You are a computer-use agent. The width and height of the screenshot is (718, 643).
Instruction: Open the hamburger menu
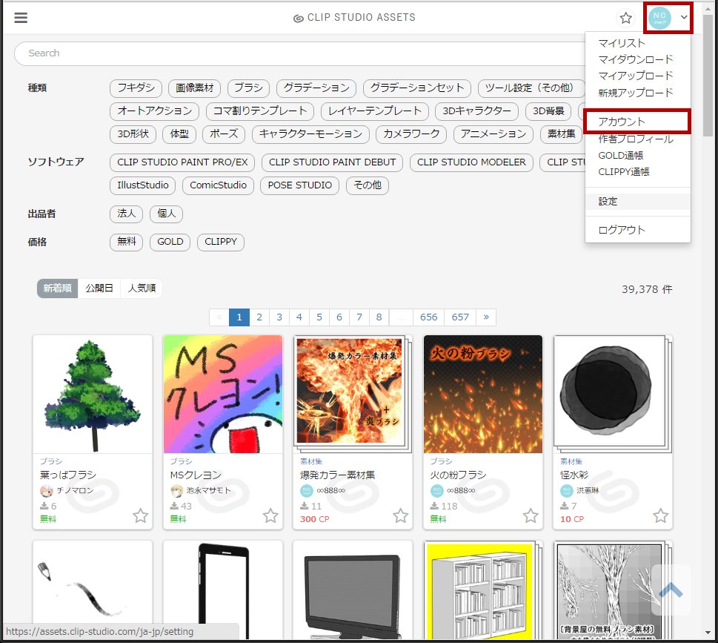(x=20, y=18)
